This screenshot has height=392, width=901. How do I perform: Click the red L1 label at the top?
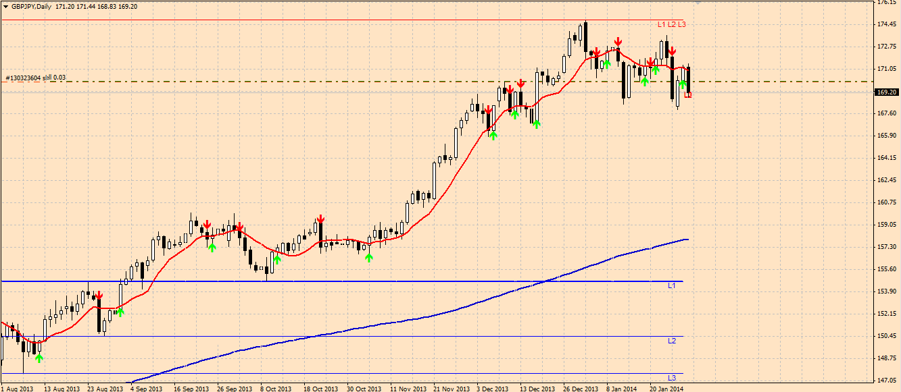(x=662, y=24)
